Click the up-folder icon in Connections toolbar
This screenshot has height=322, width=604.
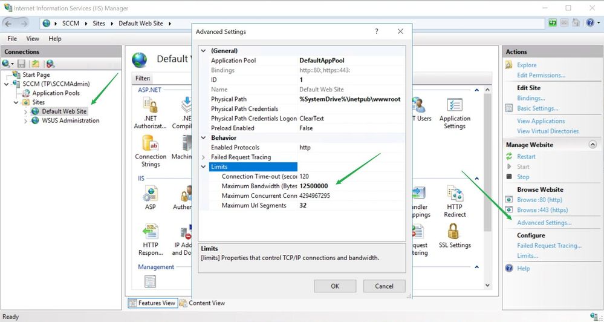pos(36,64)
